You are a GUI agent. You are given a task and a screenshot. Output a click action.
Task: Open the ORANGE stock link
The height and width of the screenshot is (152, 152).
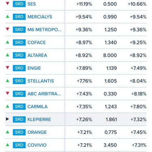(37, 132)
